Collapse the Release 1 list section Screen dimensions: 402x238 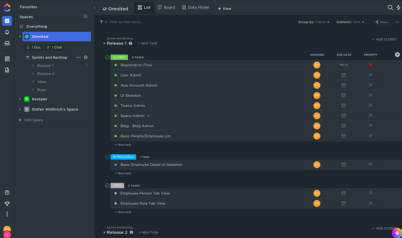[105, 43]
